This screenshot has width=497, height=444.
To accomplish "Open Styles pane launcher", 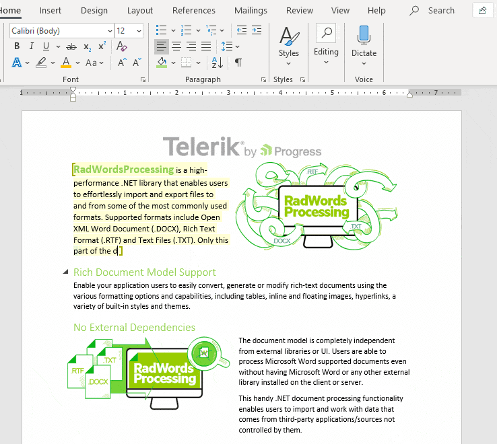I will click(x=302, y=80).
